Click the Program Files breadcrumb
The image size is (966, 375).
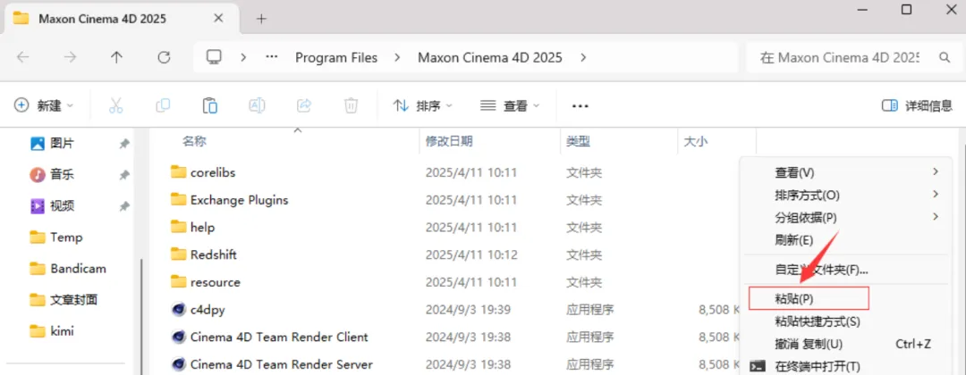336,57
